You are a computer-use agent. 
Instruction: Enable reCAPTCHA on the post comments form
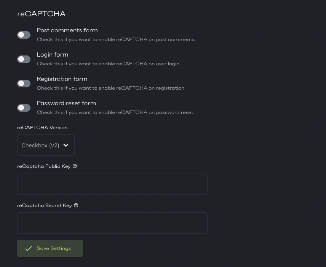pyautogui.click(x=24, y=35)
